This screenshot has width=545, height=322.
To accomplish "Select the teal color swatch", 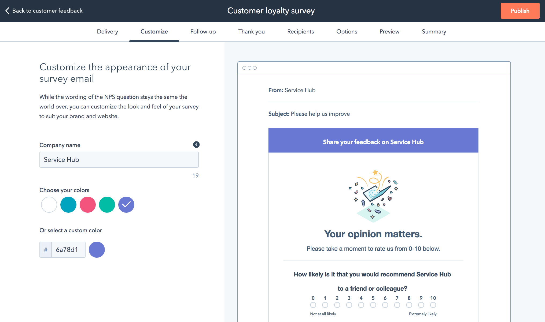I will click(68, 204).
